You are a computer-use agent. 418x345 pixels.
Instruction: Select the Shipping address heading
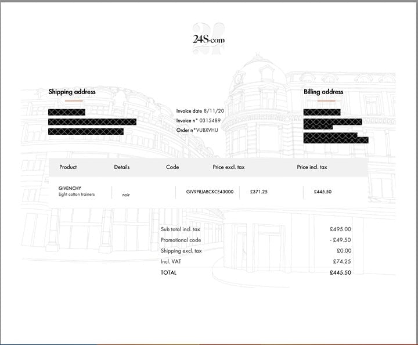pos(72,92)
